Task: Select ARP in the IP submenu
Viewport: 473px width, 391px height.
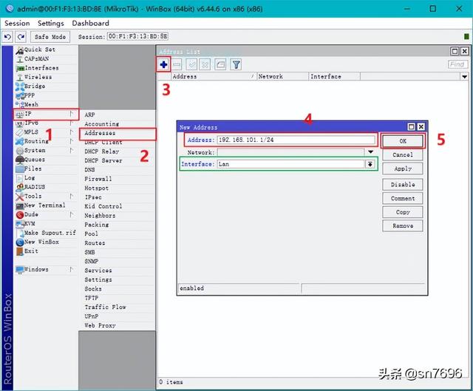Action: [118, 115]
